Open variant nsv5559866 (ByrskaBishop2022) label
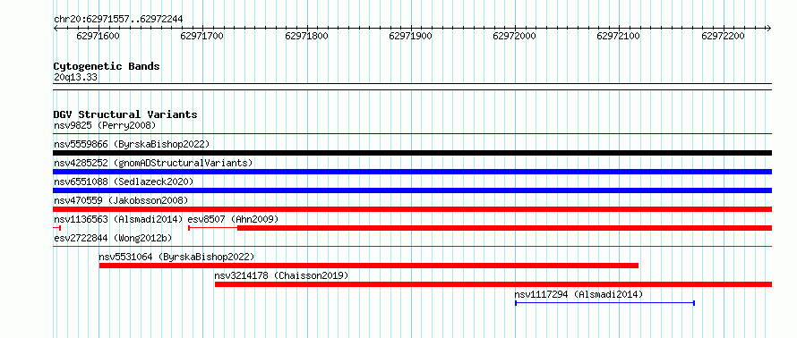Screen dimensions: 797x338 pyautogui.click(x=132, y=144)
